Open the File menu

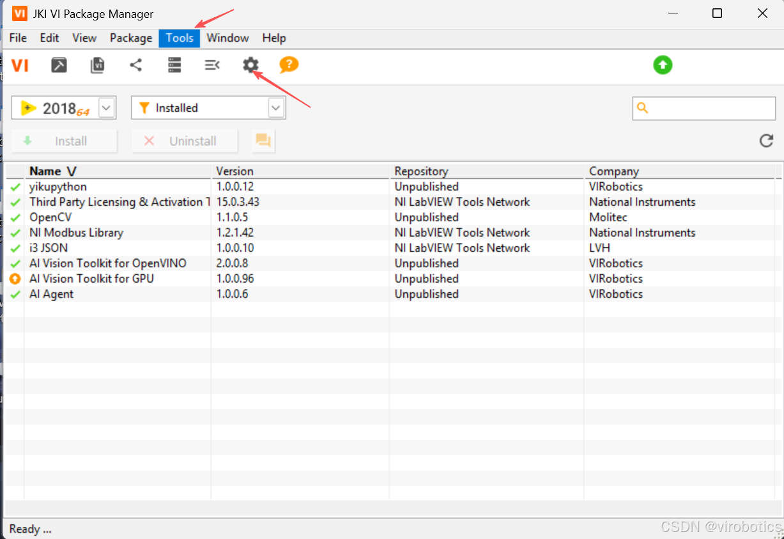18,38
